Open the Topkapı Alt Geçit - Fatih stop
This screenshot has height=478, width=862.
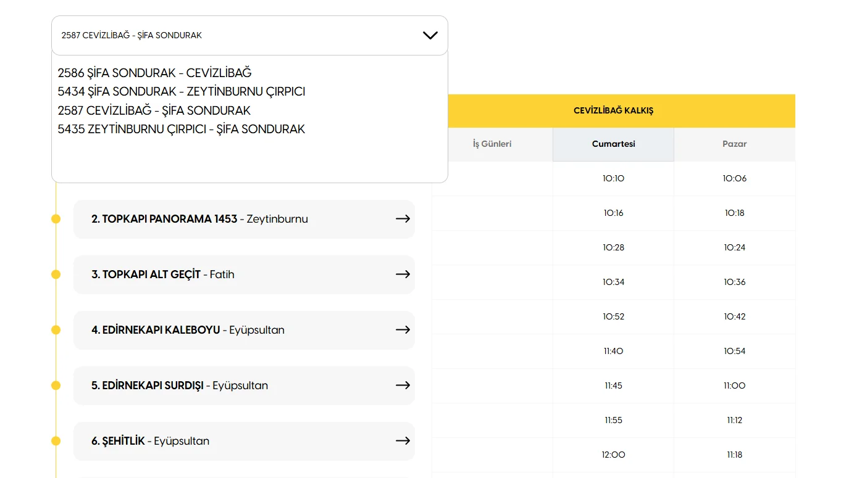243,274
